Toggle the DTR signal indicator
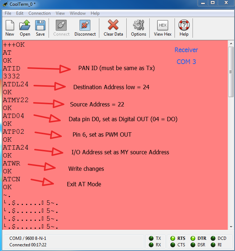Screen dimensions: 235x251 (193, 238)
